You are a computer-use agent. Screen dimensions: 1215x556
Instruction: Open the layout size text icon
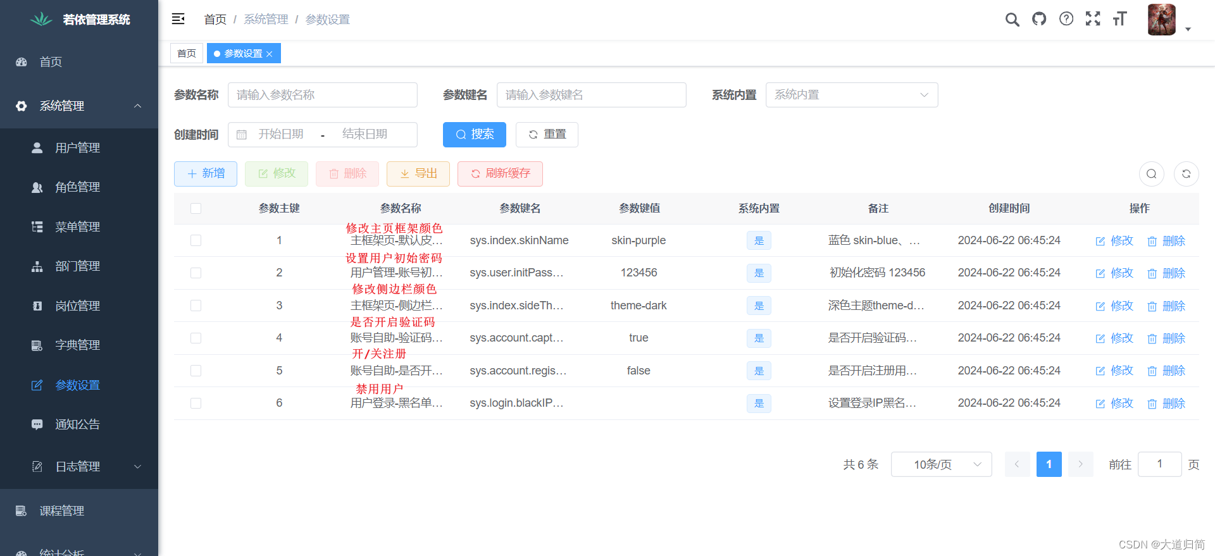pyautogui.click(x=1119, y=19)
